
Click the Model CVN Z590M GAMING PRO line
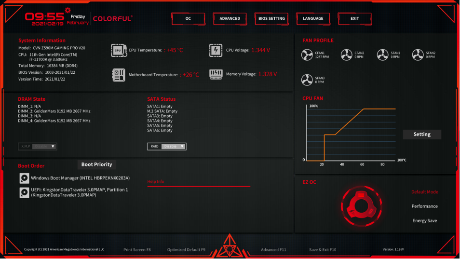[x=52, y=48]
